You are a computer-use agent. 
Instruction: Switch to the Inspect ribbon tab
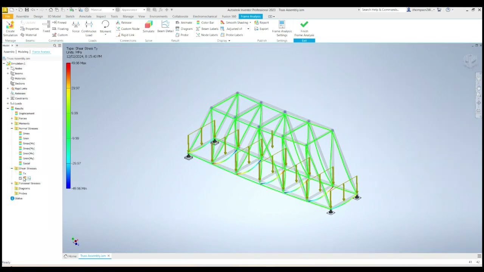click(x=101, y=16)
